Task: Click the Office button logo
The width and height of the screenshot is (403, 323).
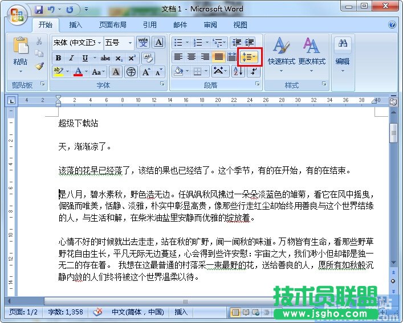Action: click(17, 14)
